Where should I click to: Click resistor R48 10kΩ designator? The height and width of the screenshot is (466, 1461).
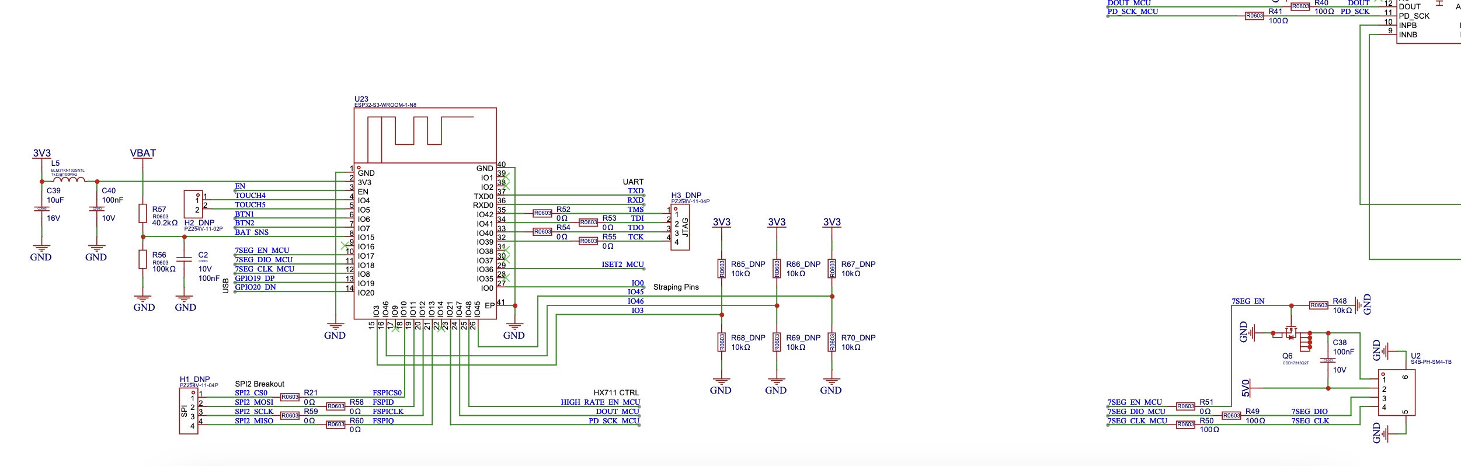[x=1340, y=301]
